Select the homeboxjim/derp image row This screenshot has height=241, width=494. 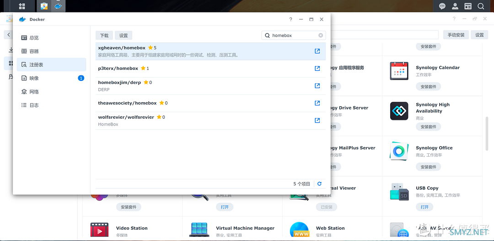(211, 86)
